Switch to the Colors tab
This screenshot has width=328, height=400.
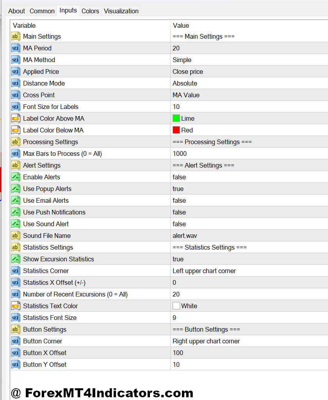pyautogui.click(x=90, y=11)
